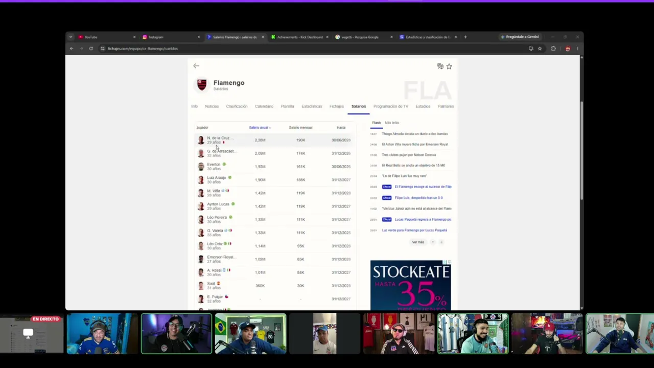
Task: Select the Más leído news tab
Action: coord(392,123)
